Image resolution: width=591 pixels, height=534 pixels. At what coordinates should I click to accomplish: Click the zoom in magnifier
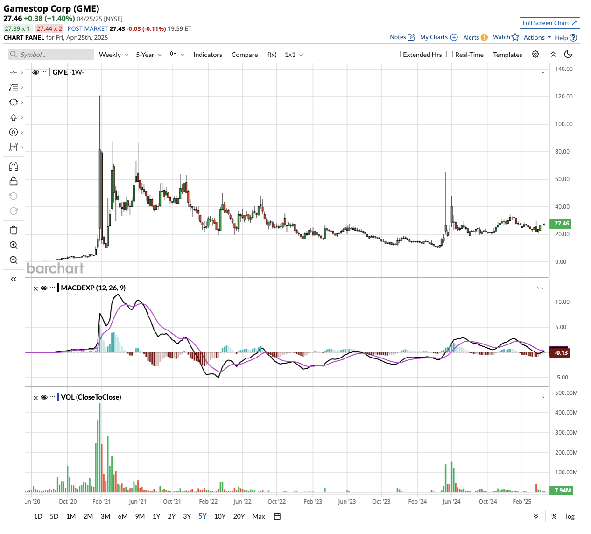pos(14,245)
